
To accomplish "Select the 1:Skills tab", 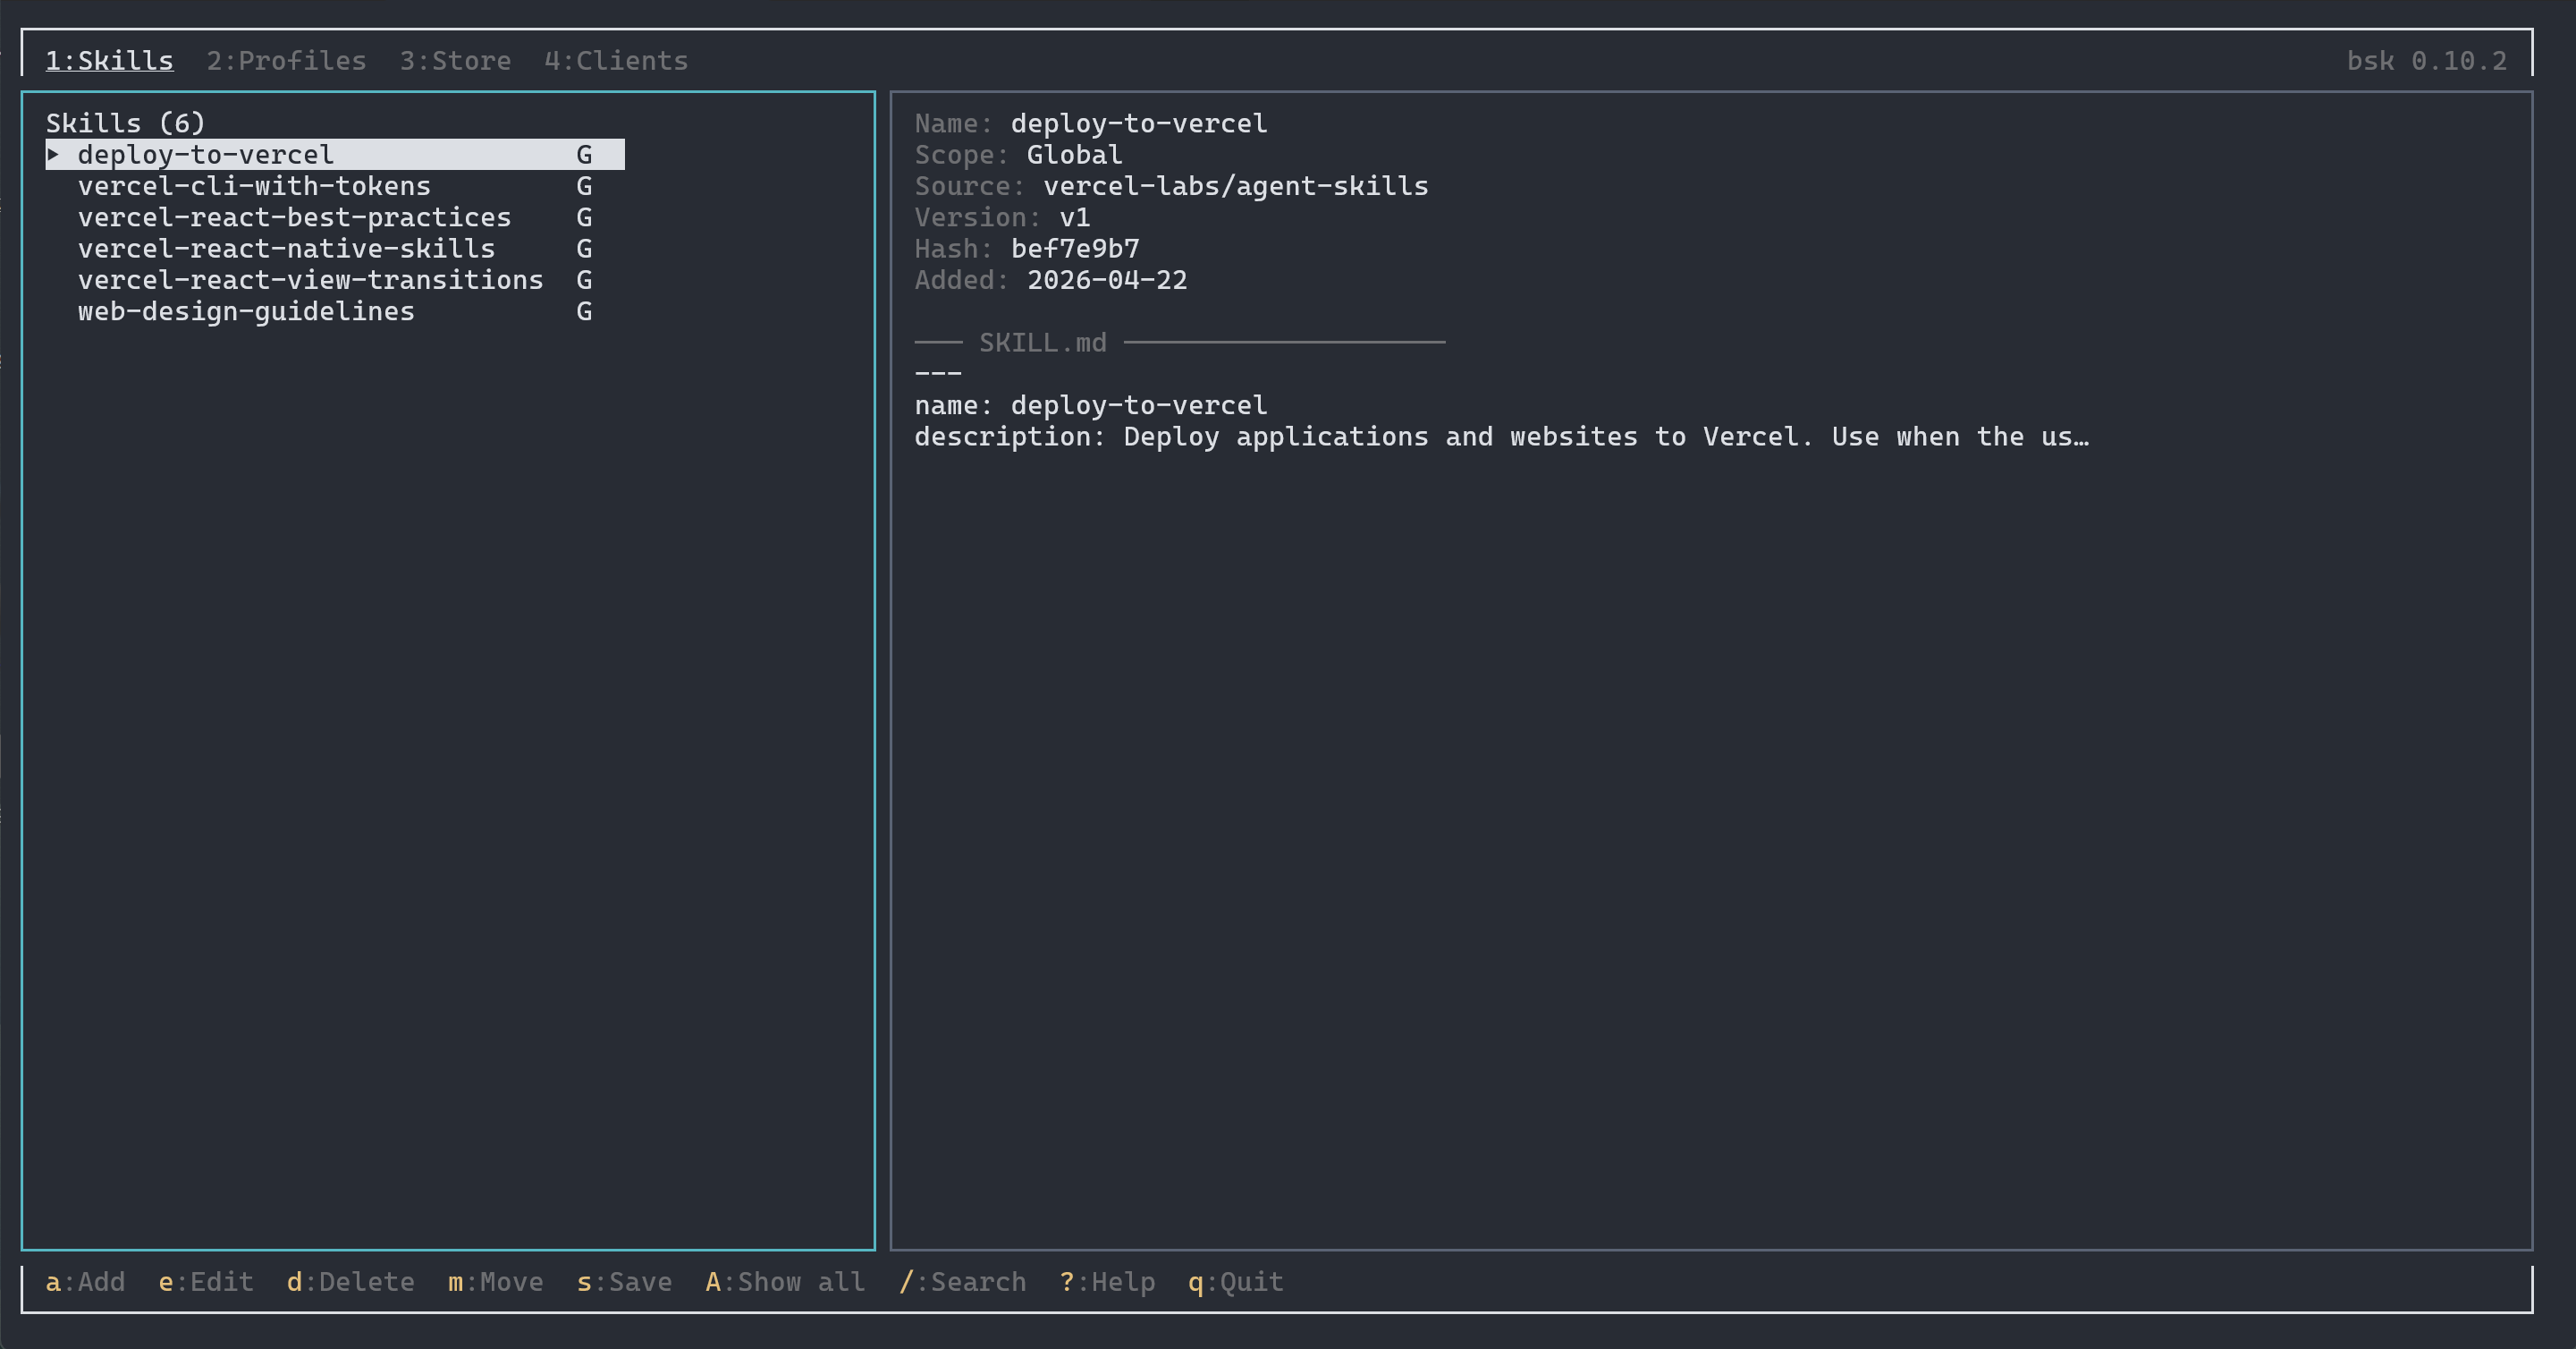I will pyautogui.click(x=109, y=61).
